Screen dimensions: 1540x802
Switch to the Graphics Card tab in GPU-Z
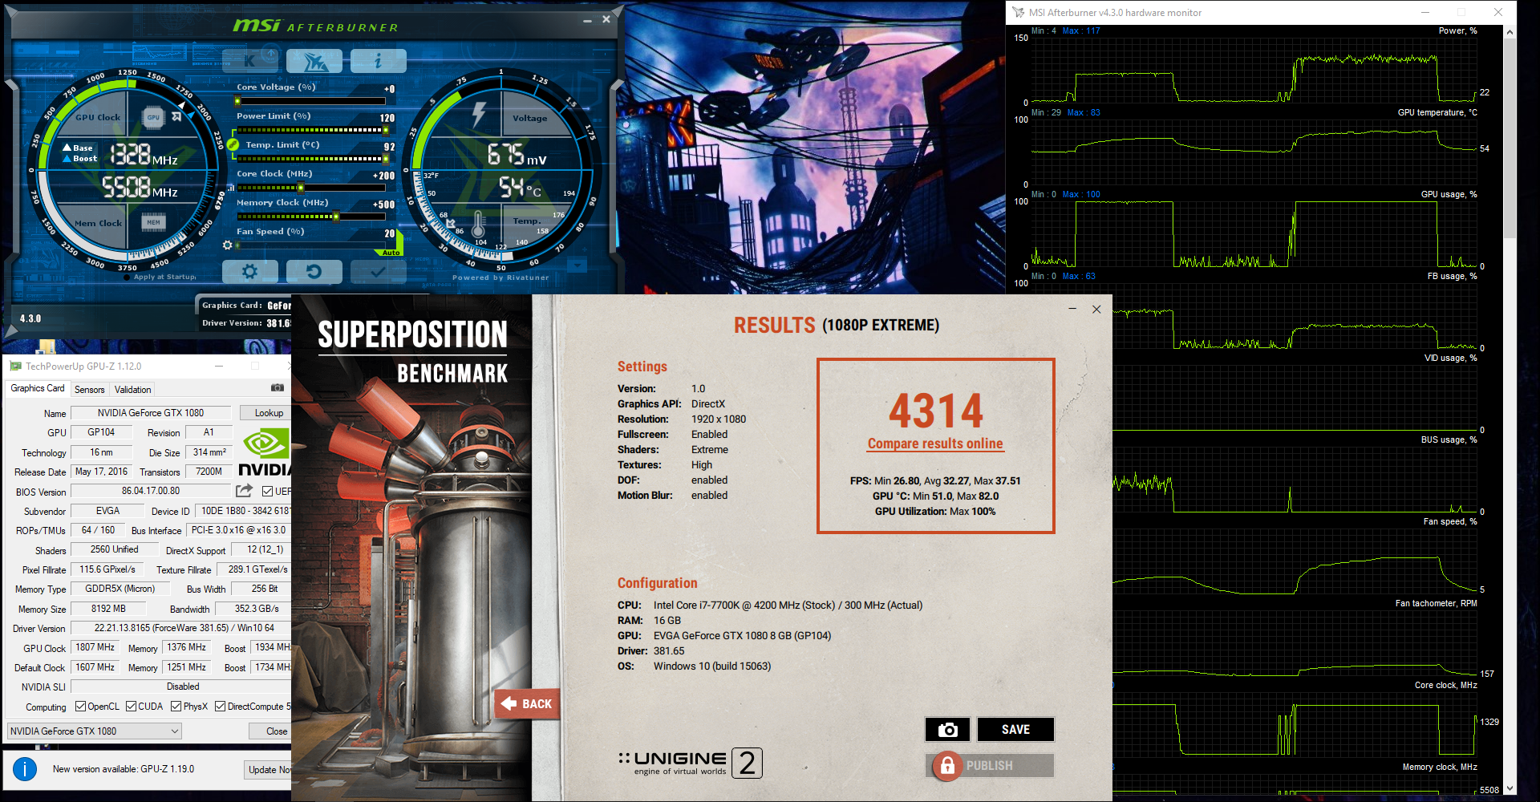point(38,388)
